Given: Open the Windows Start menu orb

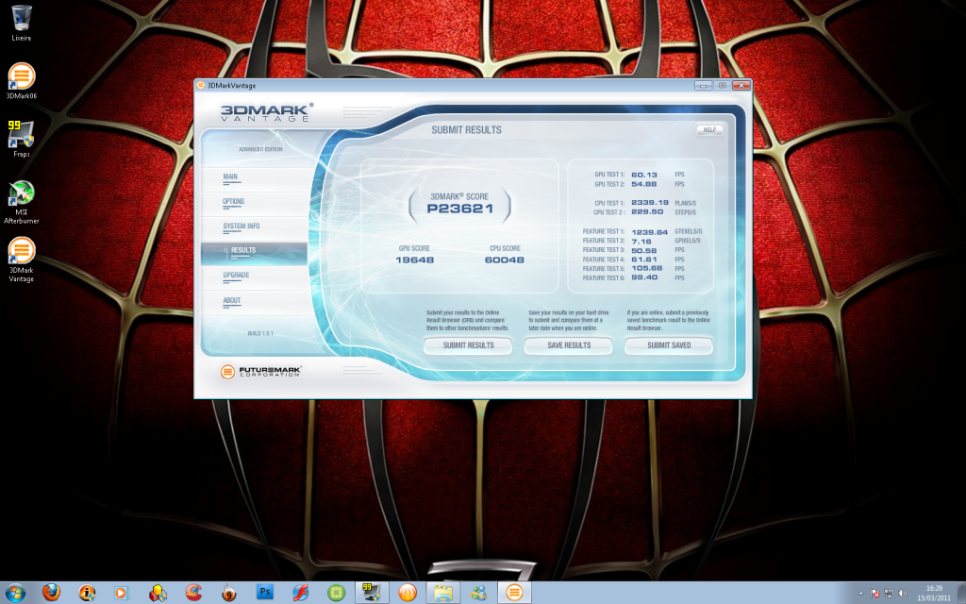Looking at the screenshot, I should coord(15,593).
